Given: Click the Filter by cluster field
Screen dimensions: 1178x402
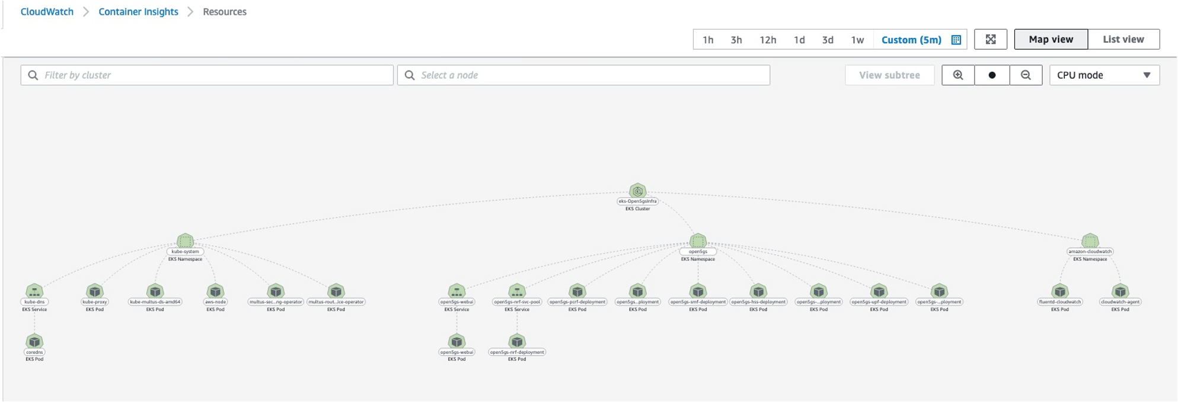Looking at the screenshot, I should [x=207, y=75].
